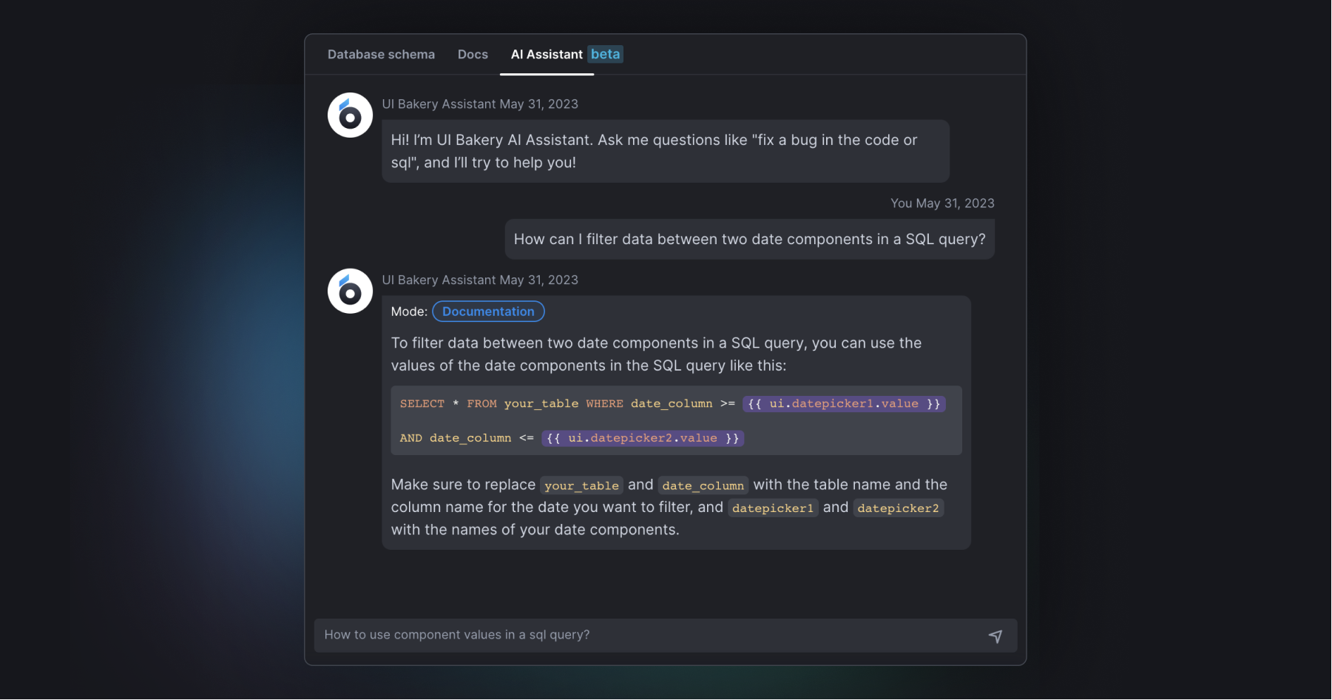Viewport: 1332px width, 700px height.
Task: Click the Documentation mode badge
Action: point(488,312)
